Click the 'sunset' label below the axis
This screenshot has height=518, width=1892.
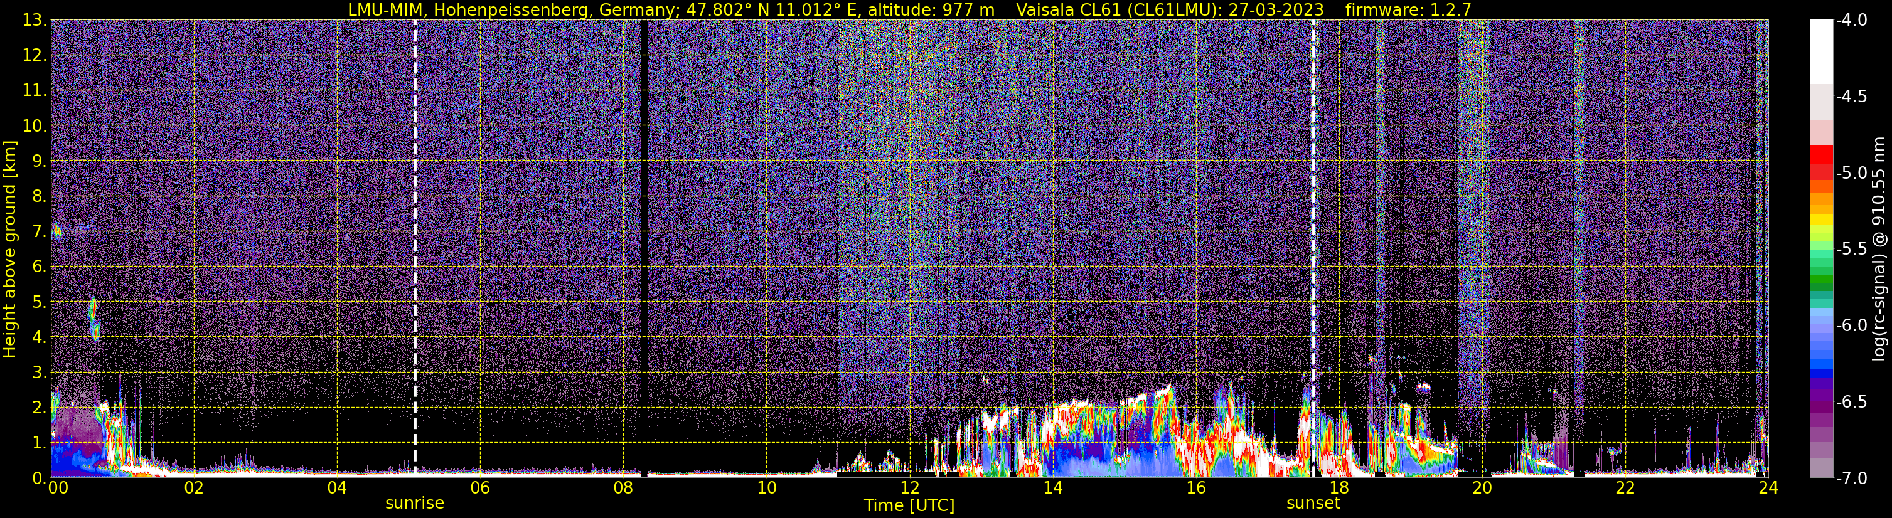pyautogui.click(x=1313, y=504)
